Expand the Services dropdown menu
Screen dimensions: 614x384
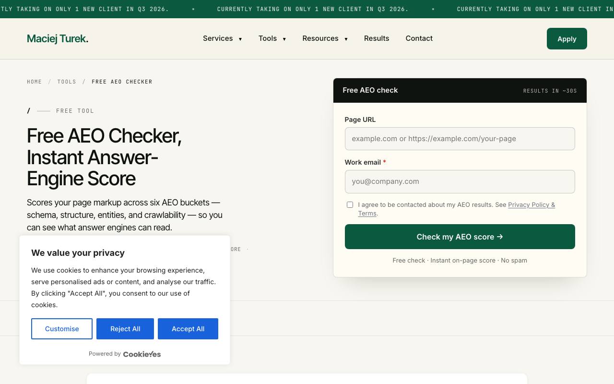click(223, 38)
